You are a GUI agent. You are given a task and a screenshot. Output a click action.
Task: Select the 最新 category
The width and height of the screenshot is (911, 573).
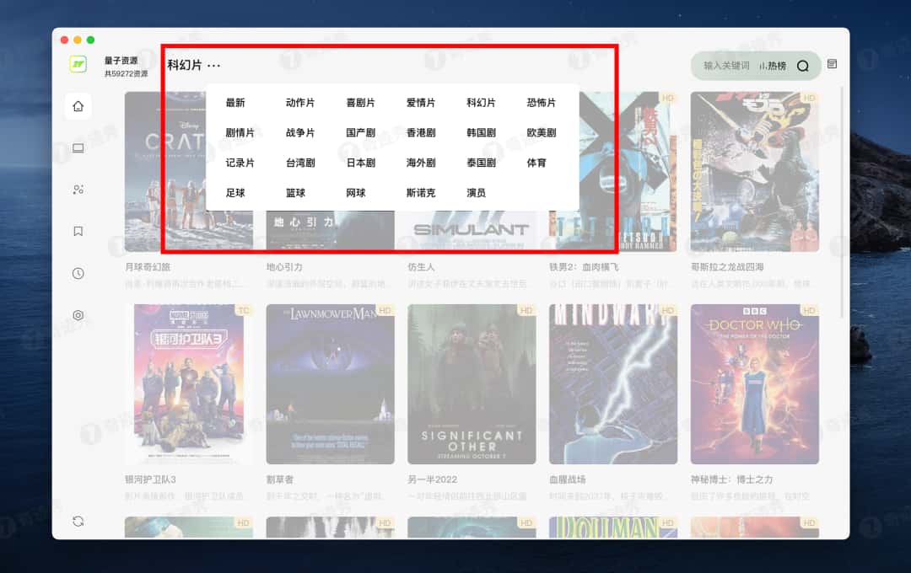pyautogui.click(x=235, y=103)
